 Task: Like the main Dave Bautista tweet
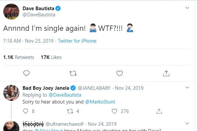[x=120, y=73]
